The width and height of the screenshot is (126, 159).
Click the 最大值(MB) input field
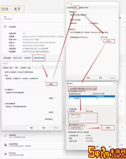pyautogui.click(x=91, y=121)
